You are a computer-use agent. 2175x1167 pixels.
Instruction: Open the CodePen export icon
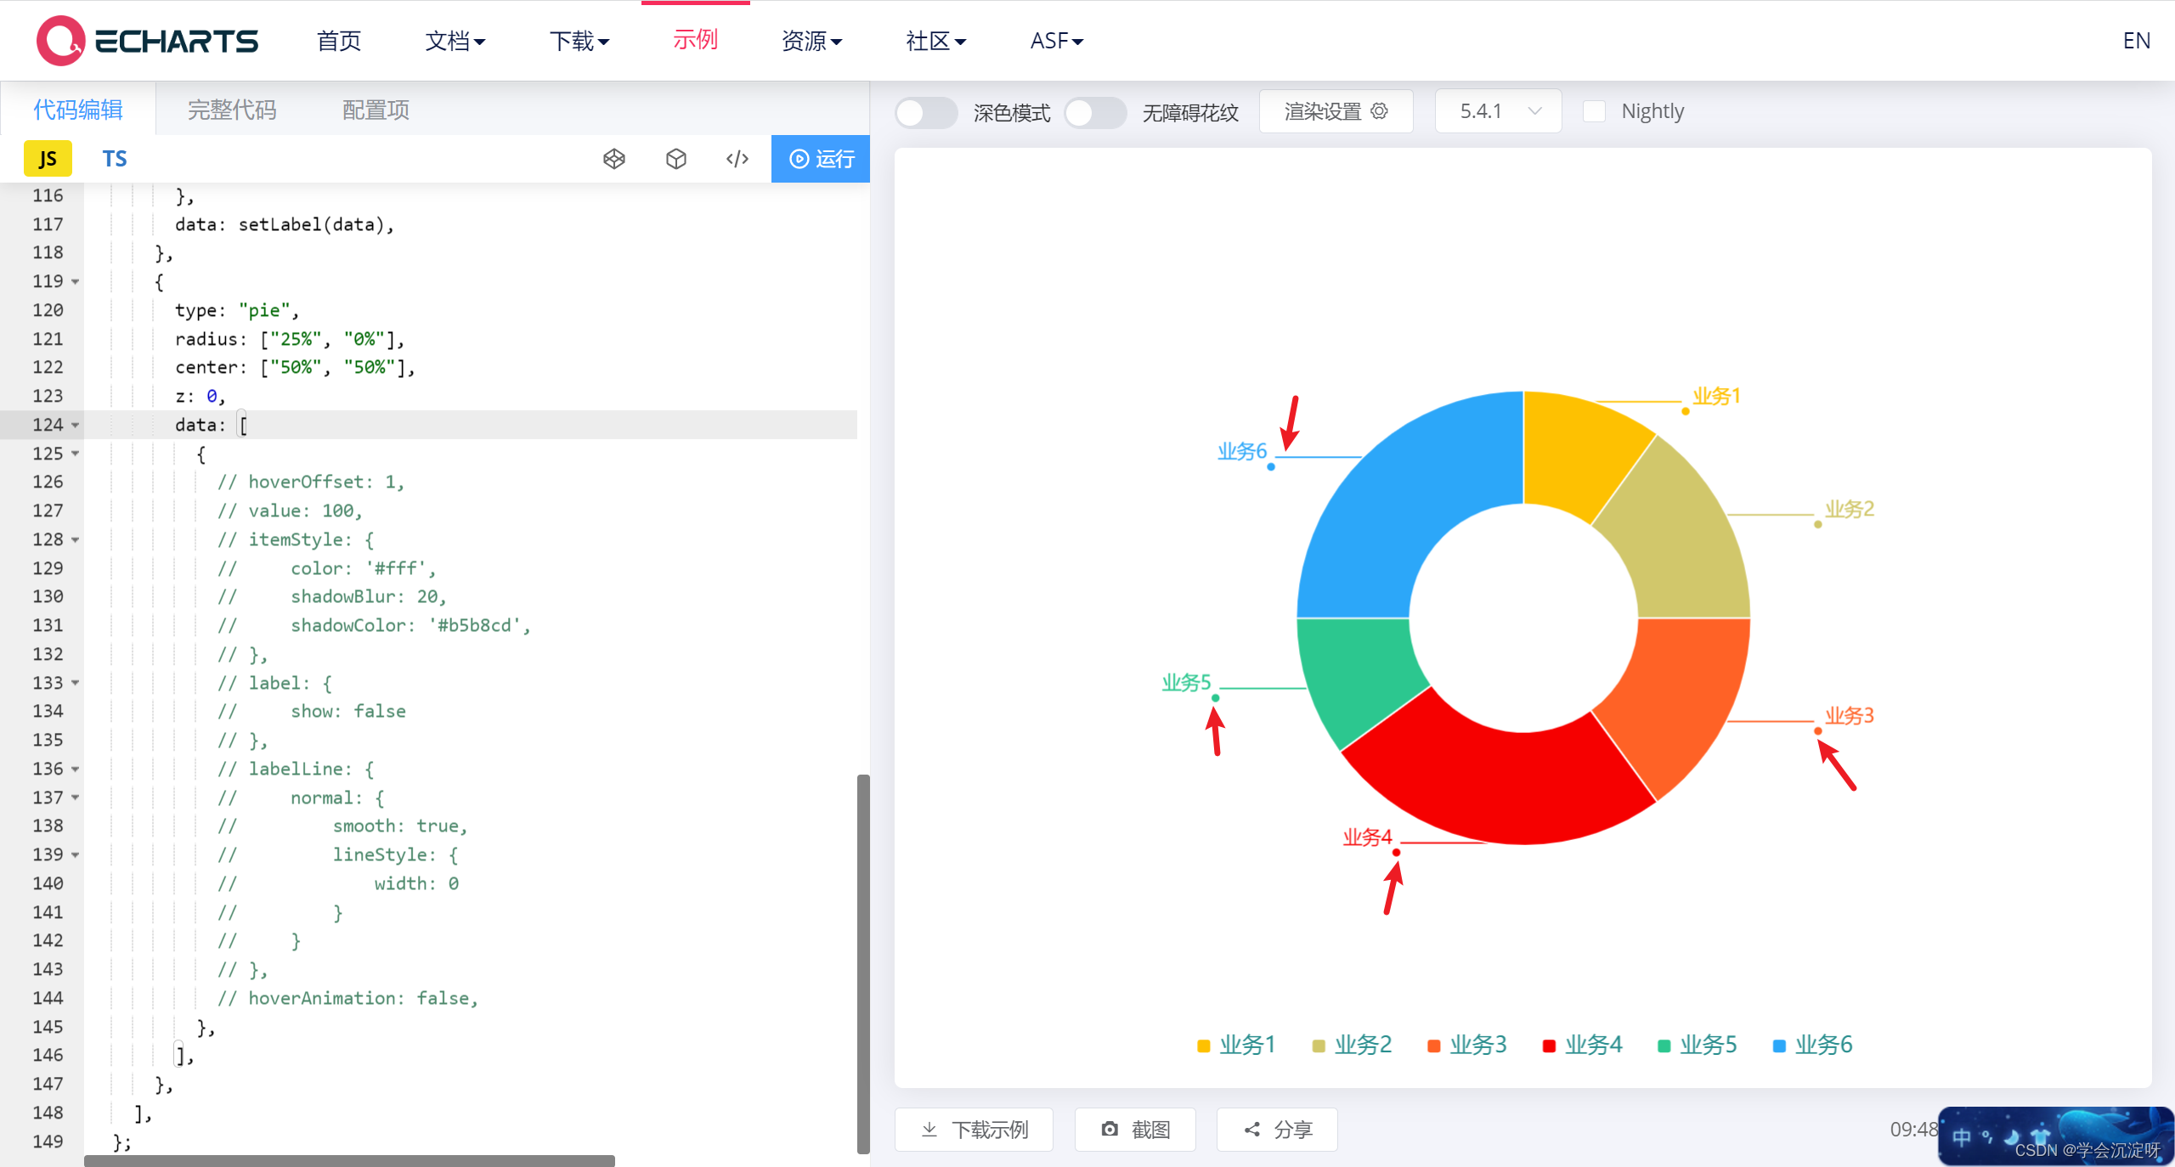[x=614, y=159]
